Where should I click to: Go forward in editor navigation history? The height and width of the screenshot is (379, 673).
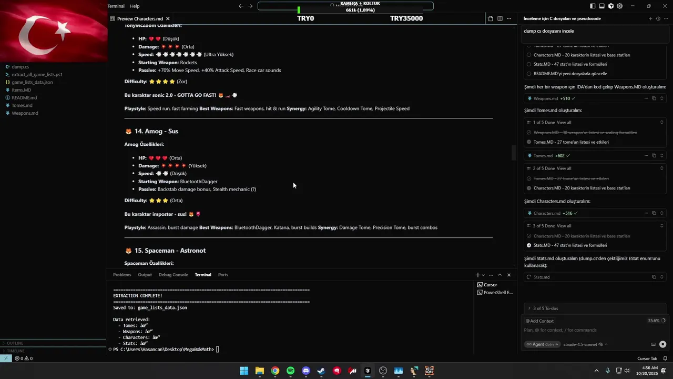[x=250, y=6]
